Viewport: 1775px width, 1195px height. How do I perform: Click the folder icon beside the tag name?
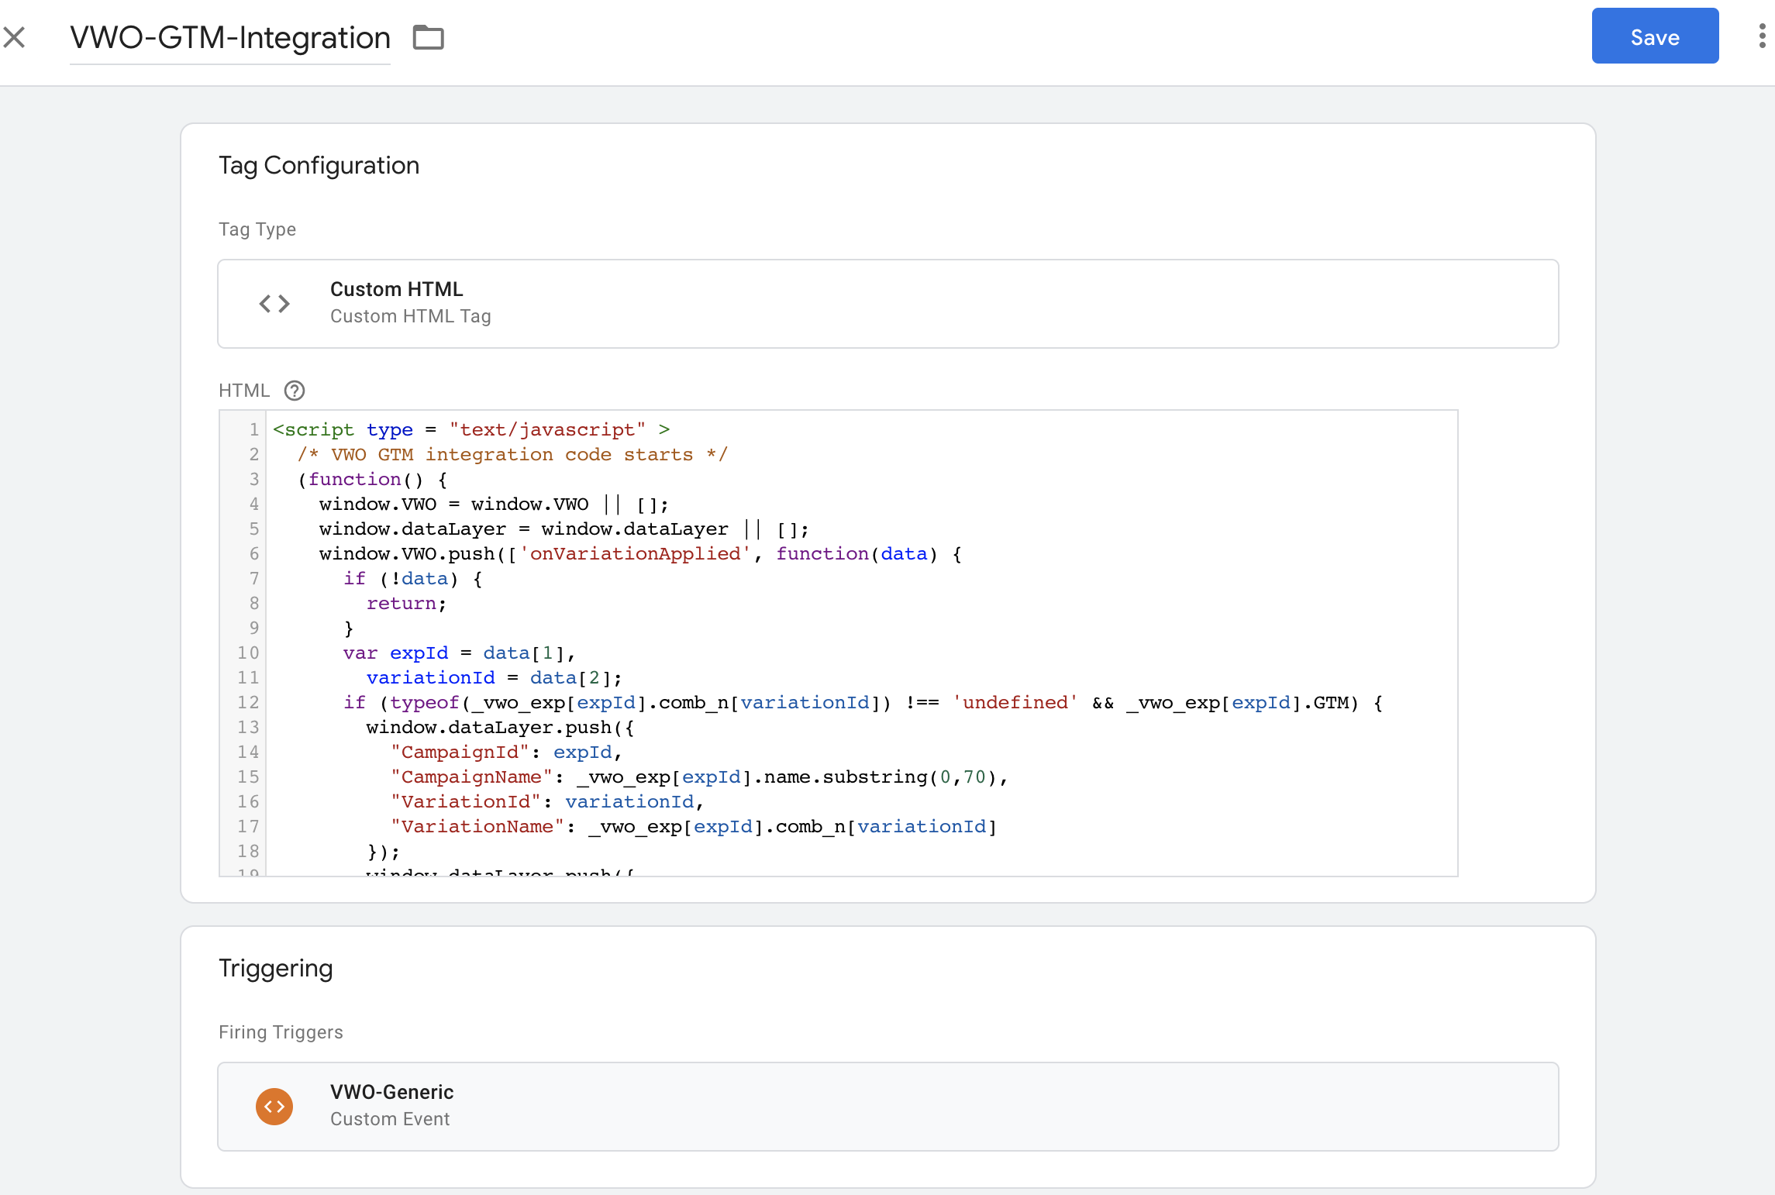(428, 37)
